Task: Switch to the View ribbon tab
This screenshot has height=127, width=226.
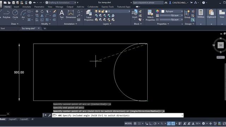Action: tap(50, 7)
